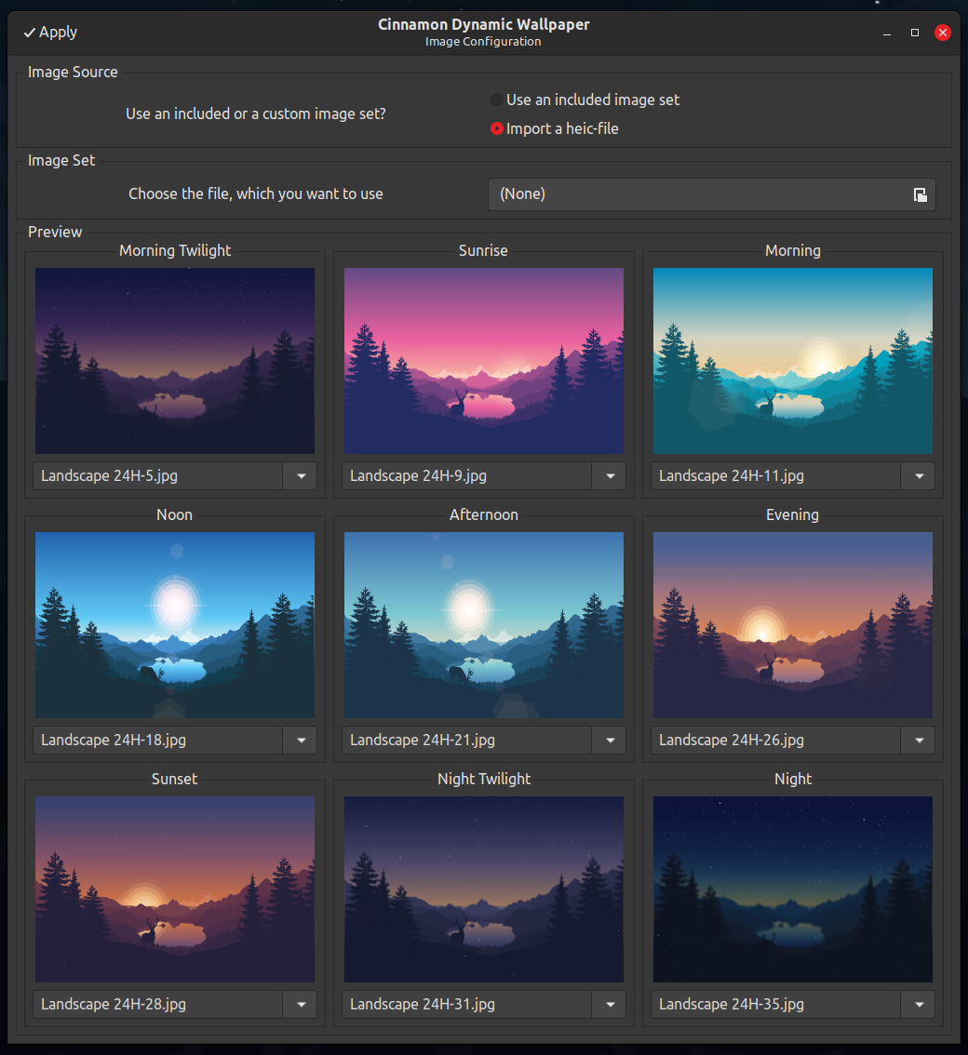Expand the Morning Landscape 24H-11.jpg dropdown
The height and width of the screenshot is (1055, 968).
tap(919, 476)
